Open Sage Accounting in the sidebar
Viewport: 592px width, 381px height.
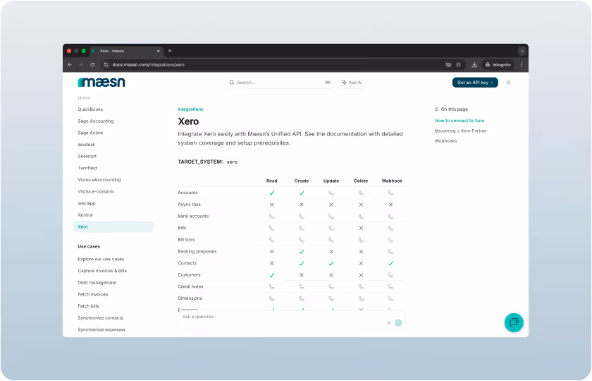click(96, 121)
